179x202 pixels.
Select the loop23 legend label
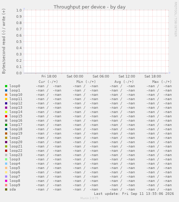(16, 155)
